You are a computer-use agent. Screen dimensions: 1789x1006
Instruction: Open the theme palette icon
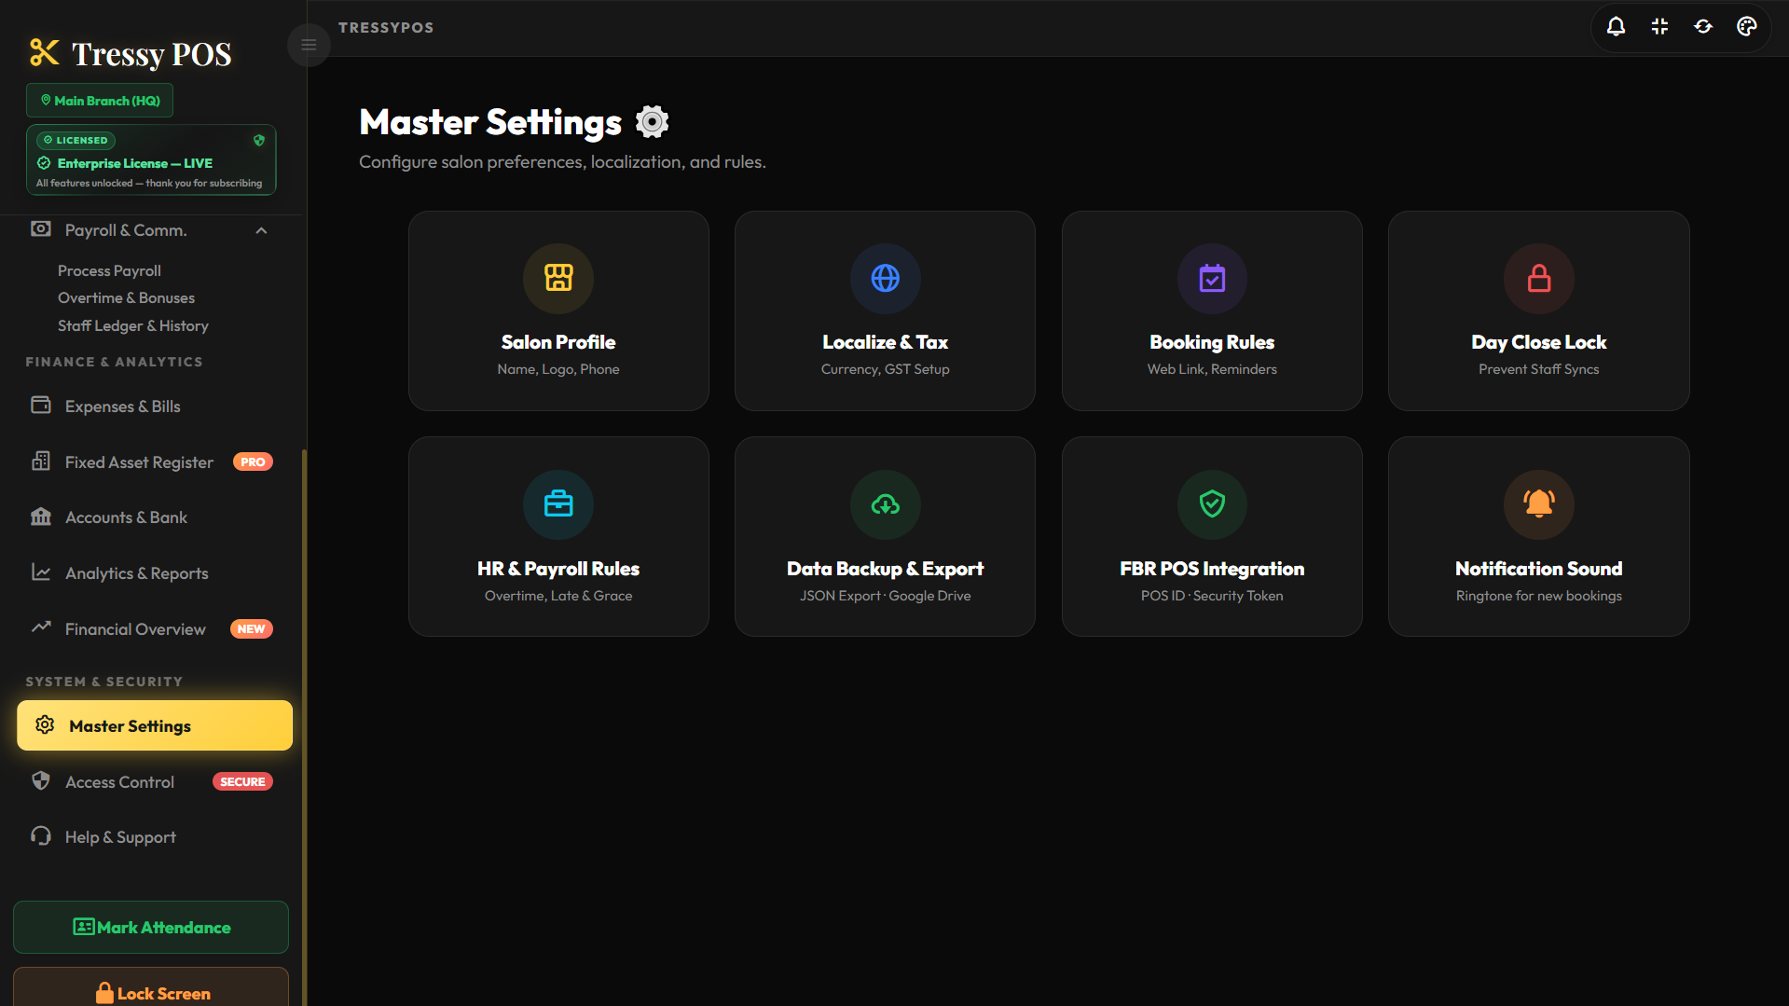(1747, 26)
